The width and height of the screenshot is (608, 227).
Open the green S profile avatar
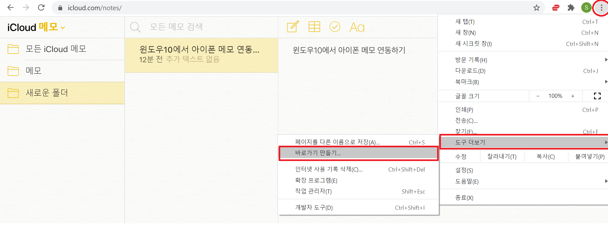(x=586, y=8)
